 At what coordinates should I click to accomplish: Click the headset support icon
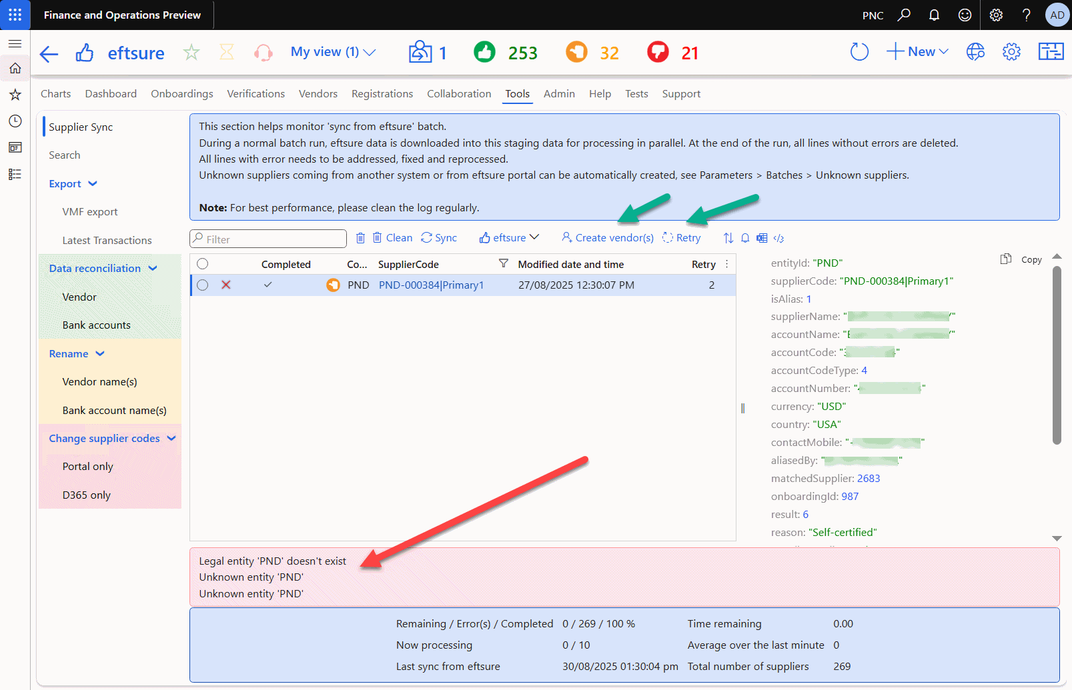tap(263, 53)
